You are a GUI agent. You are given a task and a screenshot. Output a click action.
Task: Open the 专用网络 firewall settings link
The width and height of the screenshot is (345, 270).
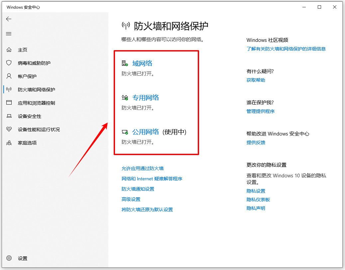tap(146, 97)
